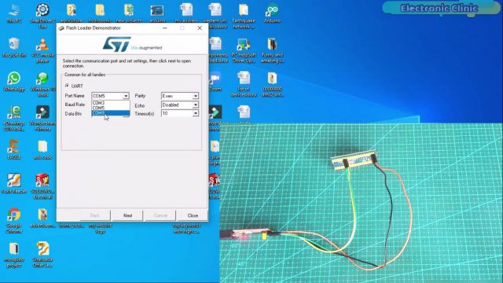Image resolution: width=503 pixels, height=283 pixels.
Task: Select the UART radio button
Action: pos(67,86)
